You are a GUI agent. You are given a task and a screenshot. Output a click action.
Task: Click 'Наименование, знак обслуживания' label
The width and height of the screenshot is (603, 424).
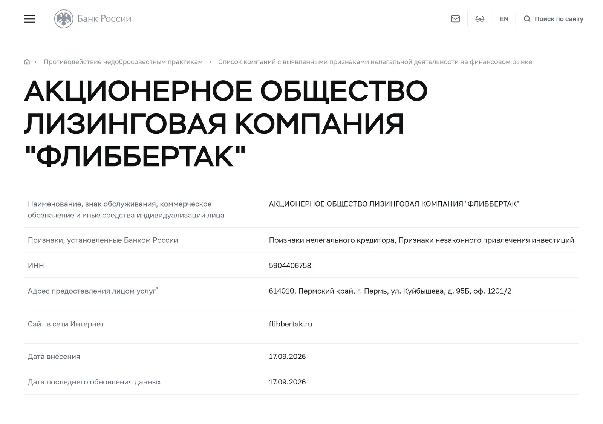pyautogui.click(x=126, y=210)
